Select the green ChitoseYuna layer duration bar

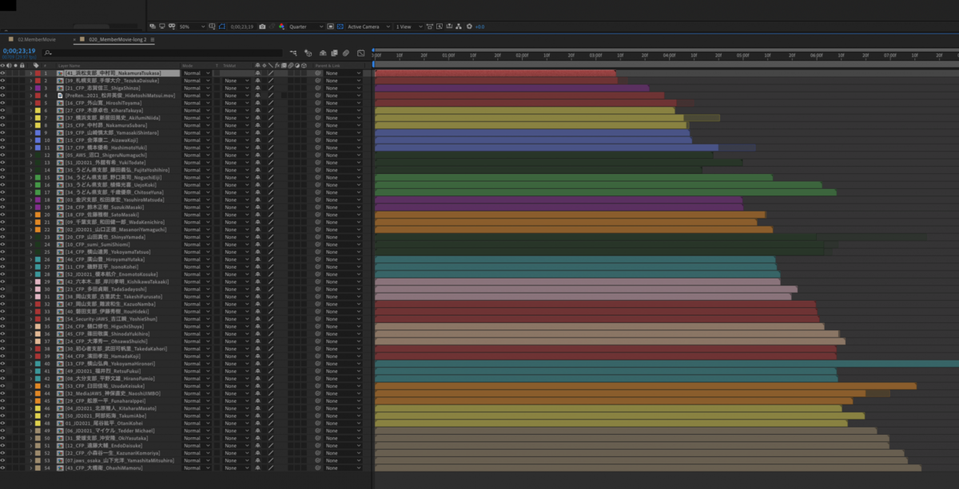tap(605, 191)
